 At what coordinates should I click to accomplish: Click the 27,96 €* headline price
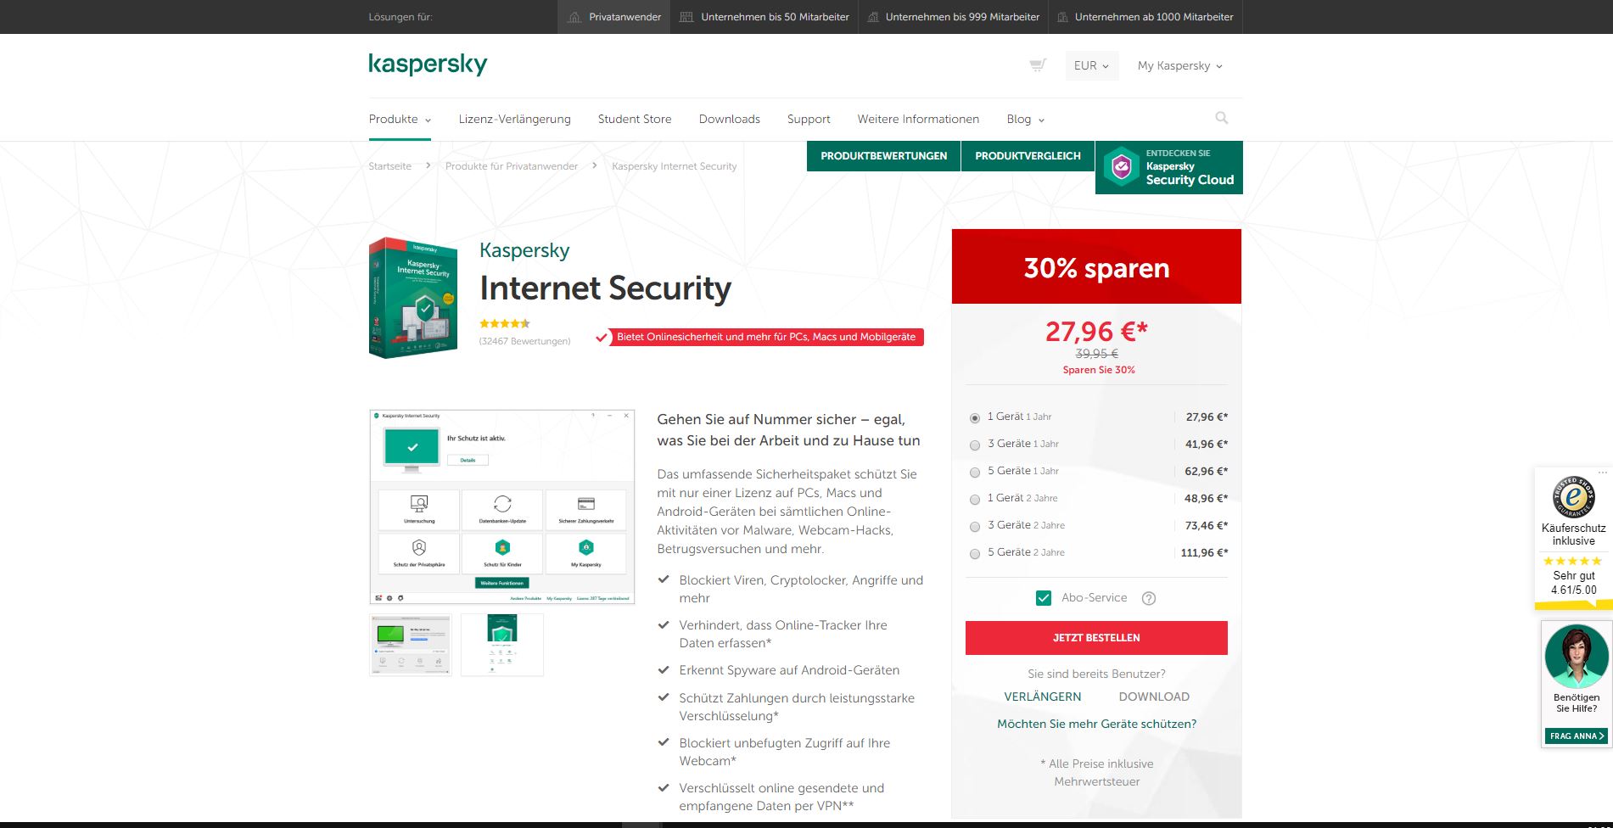click(x=1096, y=331)
